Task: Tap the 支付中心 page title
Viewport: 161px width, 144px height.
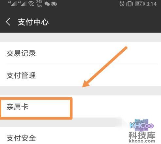Action: coord(33,22)
